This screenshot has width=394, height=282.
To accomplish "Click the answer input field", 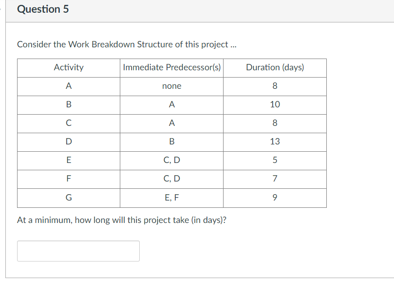I will 78,250.
